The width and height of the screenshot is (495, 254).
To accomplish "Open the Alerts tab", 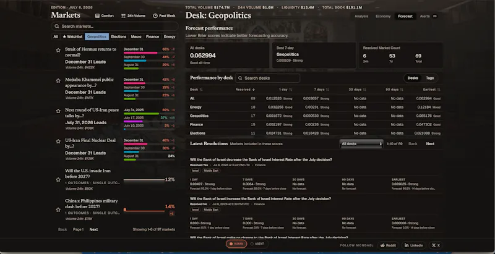I will (428, 17).
